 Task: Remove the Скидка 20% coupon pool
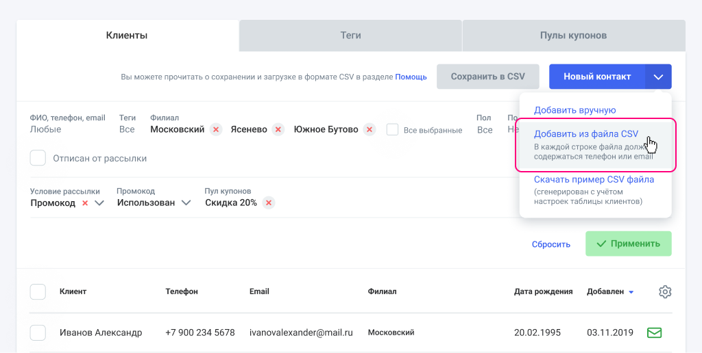point(269,202)
